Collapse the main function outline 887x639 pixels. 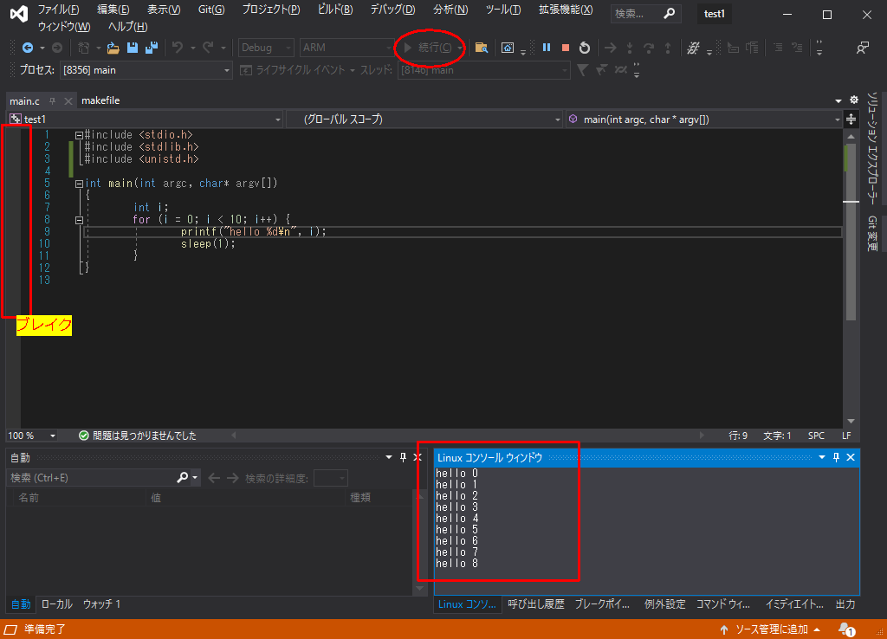79,184
